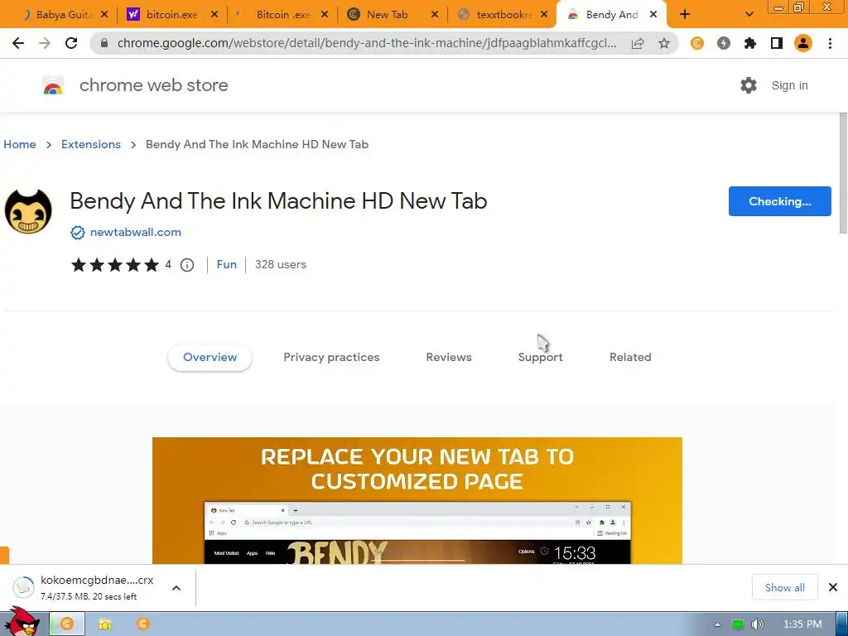Click the volume speaker tray icon
Screen dimensions: 848x636
(757, 624)
